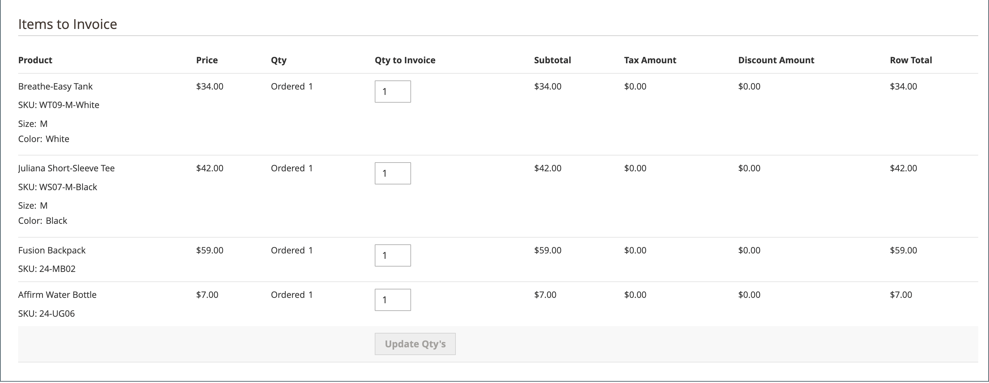Click the $59.00 row total value
Image resolution: width=989 pixels, height=383 pixels.
pos(903,250)
